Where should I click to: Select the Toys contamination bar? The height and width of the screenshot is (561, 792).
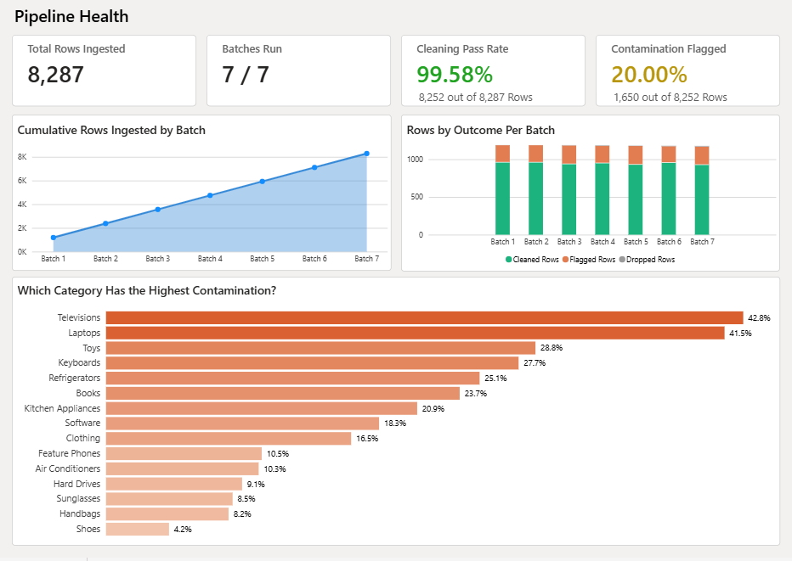(320, 348)
